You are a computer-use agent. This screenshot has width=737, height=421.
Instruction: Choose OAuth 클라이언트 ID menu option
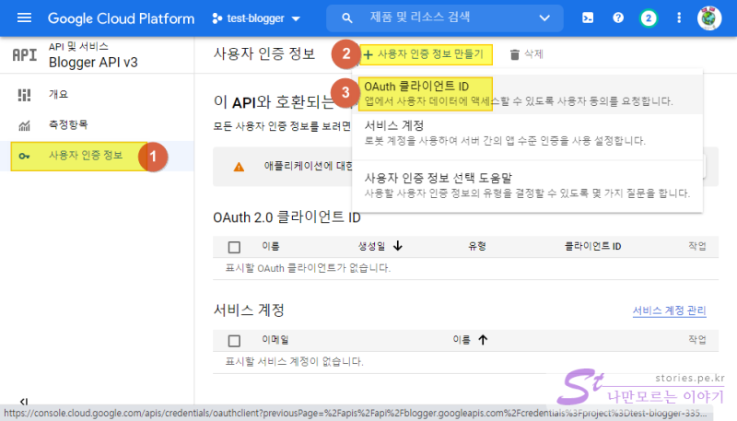[527, 94]
